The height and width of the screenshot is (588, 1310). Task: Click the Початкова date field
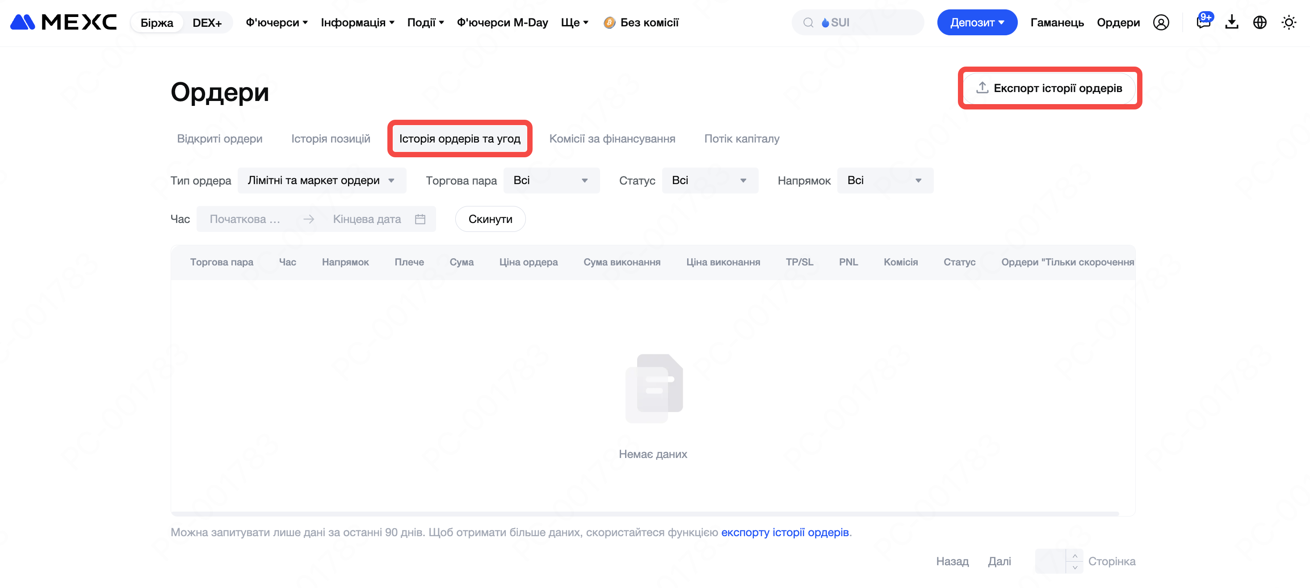point(245,219)
